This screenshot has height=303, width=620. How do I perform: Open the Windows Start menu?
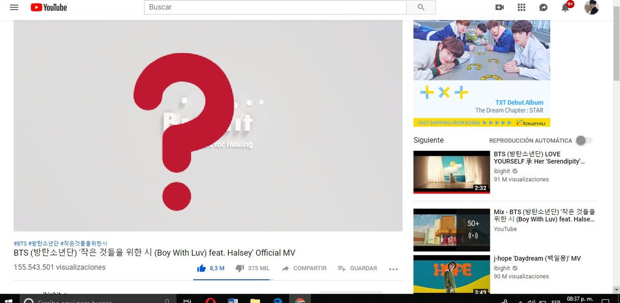click(x=8, y=300)
